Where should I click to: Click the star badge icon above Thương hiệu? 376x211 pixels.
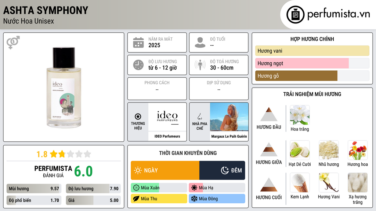pos(138,116)
